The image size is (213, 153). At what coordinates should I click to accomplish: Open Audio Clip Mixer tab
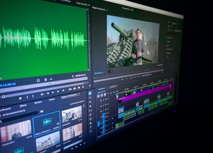(82, 4)
